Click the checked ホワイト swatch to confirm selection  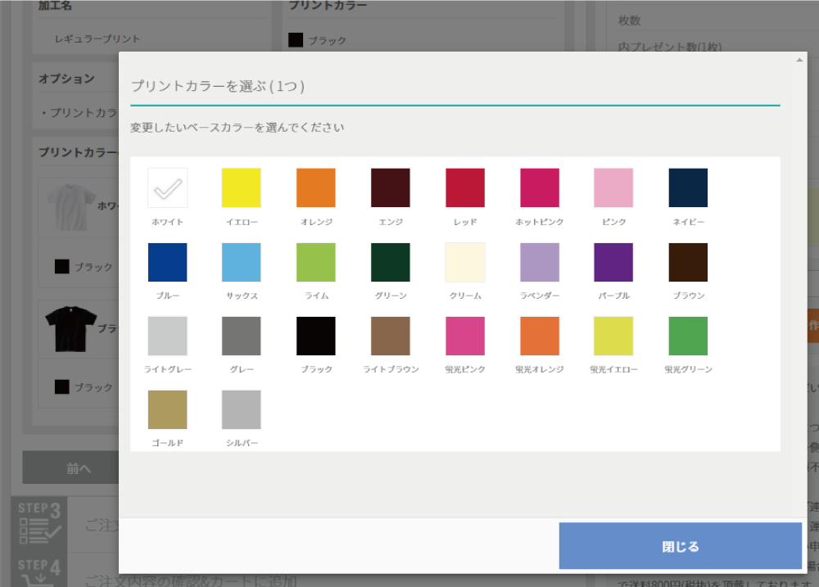167,186
